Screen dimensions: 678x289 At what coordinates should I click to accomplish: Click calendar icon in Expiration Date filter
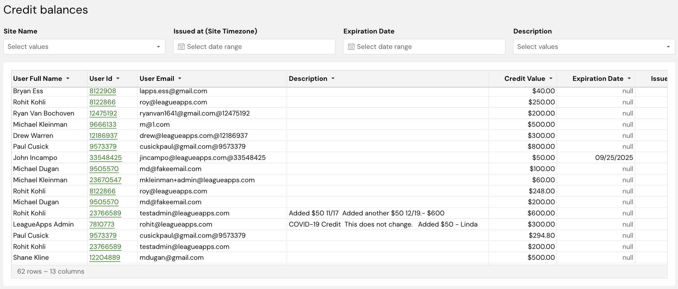[x=351, y=47]
